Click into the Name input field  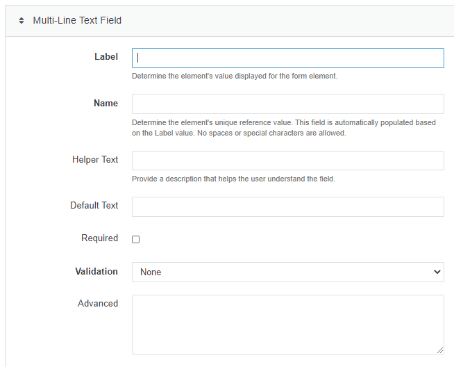tap(287, 104)
